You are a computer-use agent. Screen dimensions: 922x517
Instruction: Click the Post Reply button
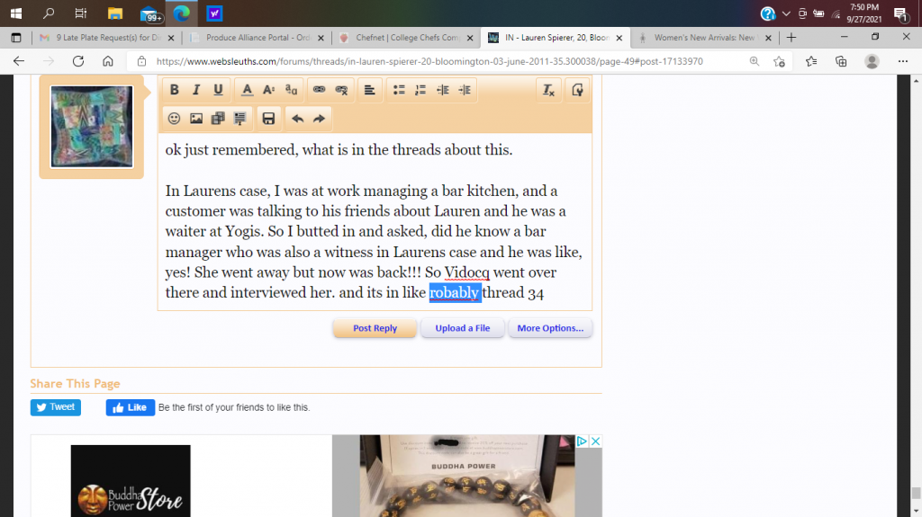point(375,328)
